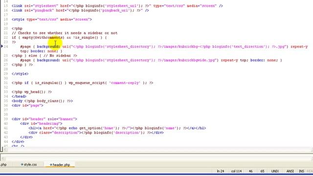Click the 'ln 24' status bar entry
This screenshot has height=176, width=313.
(x=221, y=171)
